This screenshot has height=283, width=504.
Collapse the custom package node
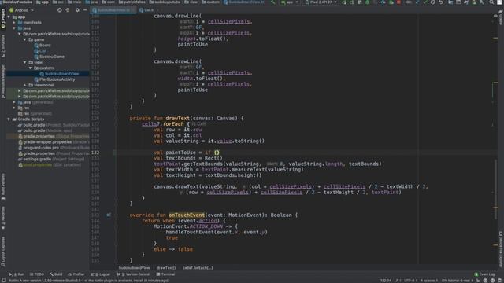(x=31, y=68)
